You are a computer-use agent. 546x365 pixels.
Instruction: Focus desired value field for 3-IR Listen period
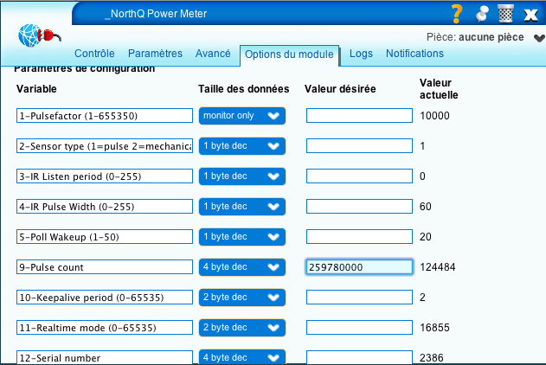[359, 176]
